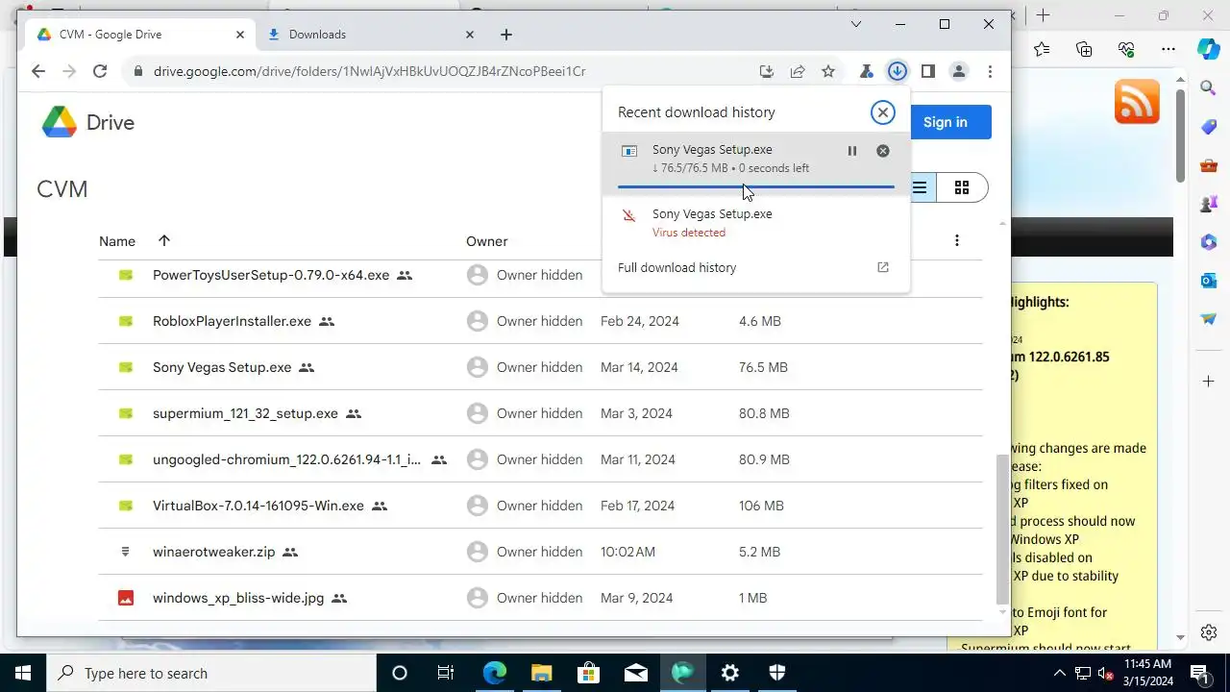Switch Drive to grid layout view
Image resolution: width=1230 pixels, height=692 pixels.
(961, 187)
